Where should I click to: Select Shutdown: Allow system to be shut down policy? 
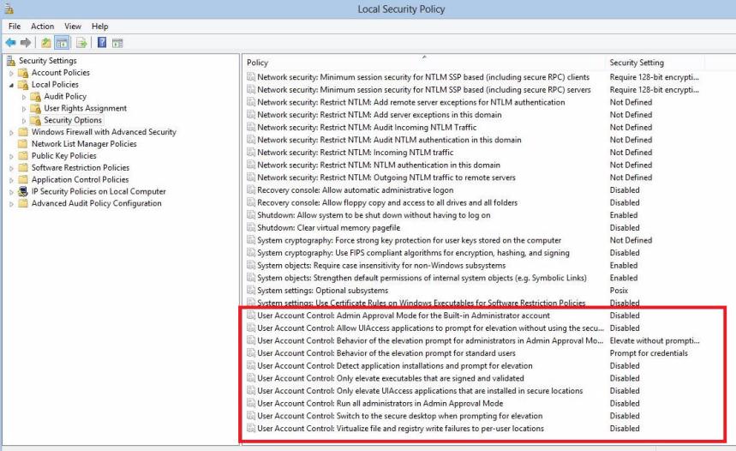point(374,215)
